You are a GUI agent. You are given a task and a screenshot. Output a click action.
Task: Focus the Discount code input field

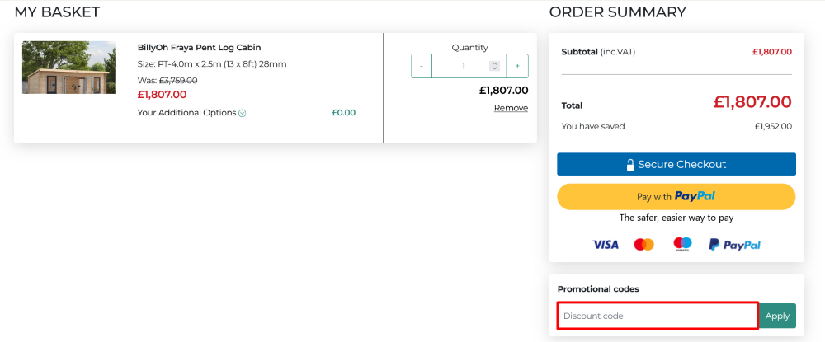658,316
